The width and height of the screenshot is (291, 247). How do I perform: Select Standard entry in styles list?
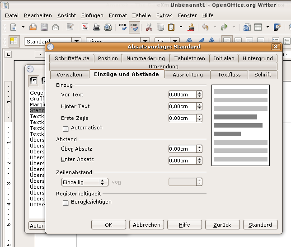(x=37, y=110)
